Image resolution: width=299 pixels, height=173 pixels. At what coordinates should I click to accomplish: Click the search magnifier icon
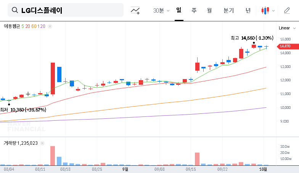[x=15, y=10]
